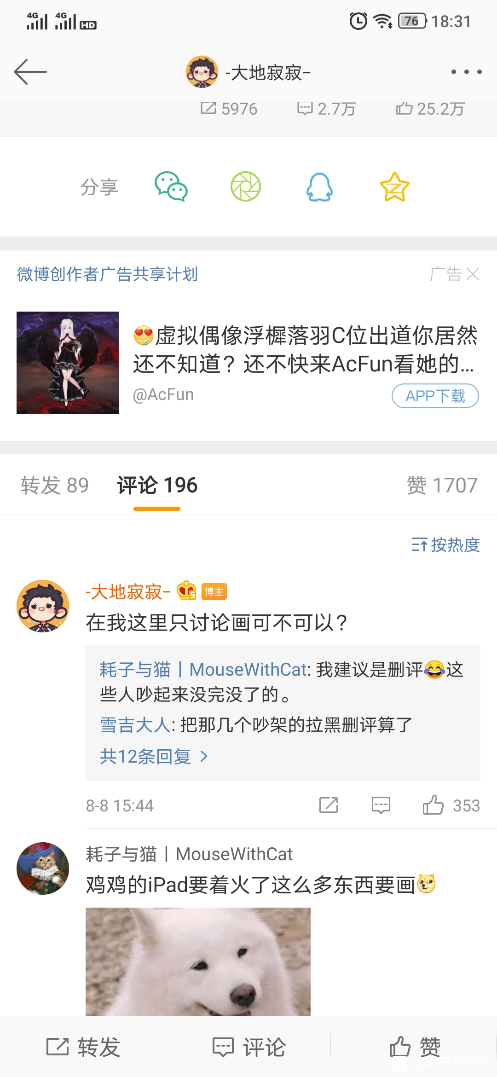Open the AcFun ad thumbnail image
497x1077 pixels.
point(68,363)
